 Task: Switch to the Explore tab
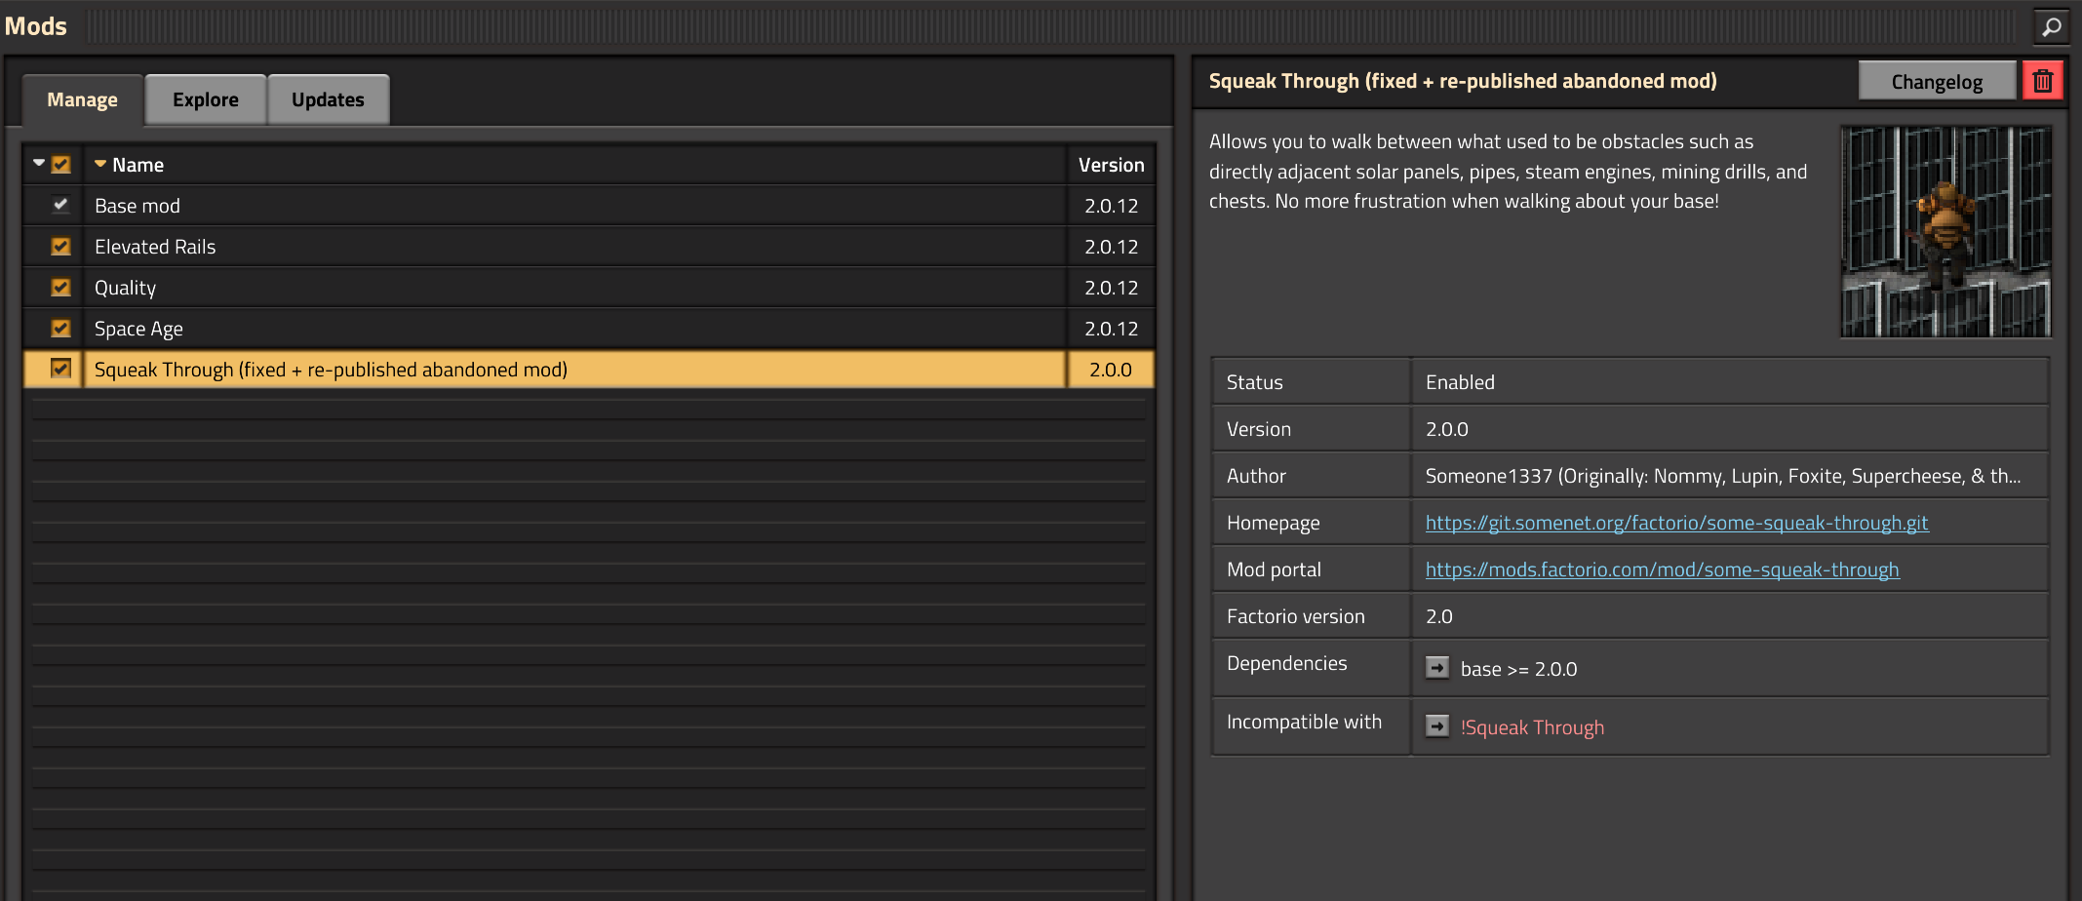pyautogui.click(x=206, y=99)
